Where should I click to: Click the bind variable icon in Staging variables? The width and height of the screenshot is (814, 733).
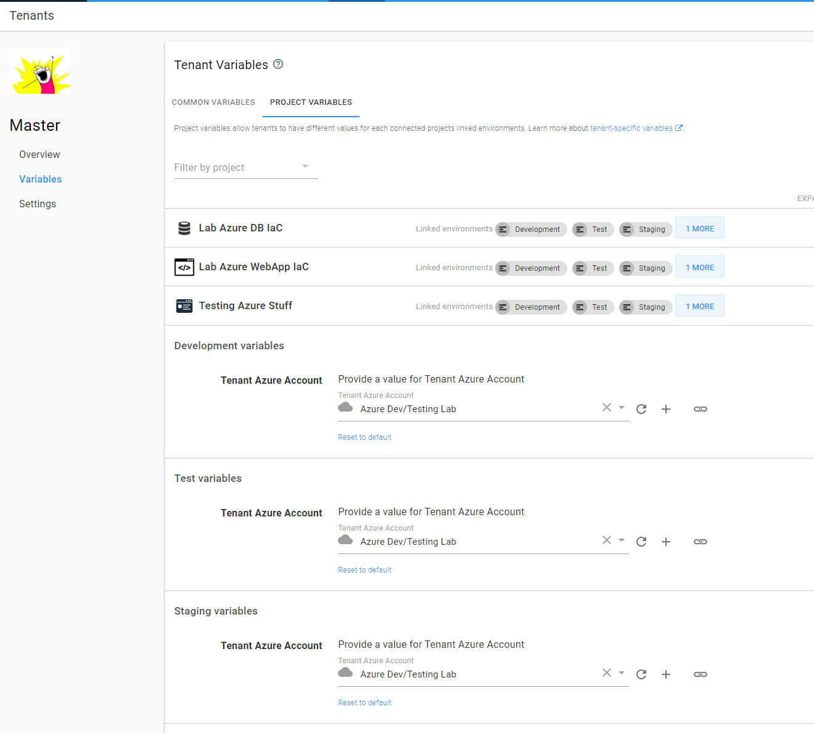click(701, 674)
